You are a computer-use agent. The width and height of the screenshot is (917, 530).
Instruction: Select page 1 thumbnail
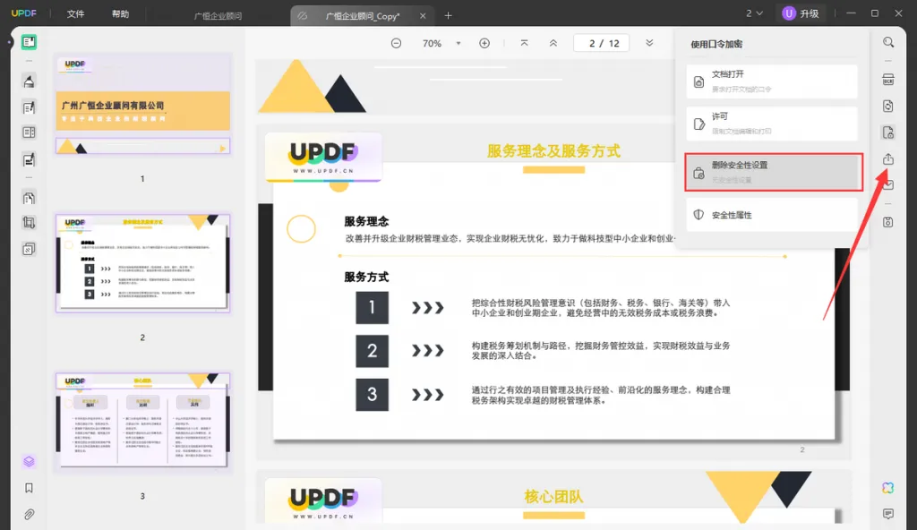point(142,104)
